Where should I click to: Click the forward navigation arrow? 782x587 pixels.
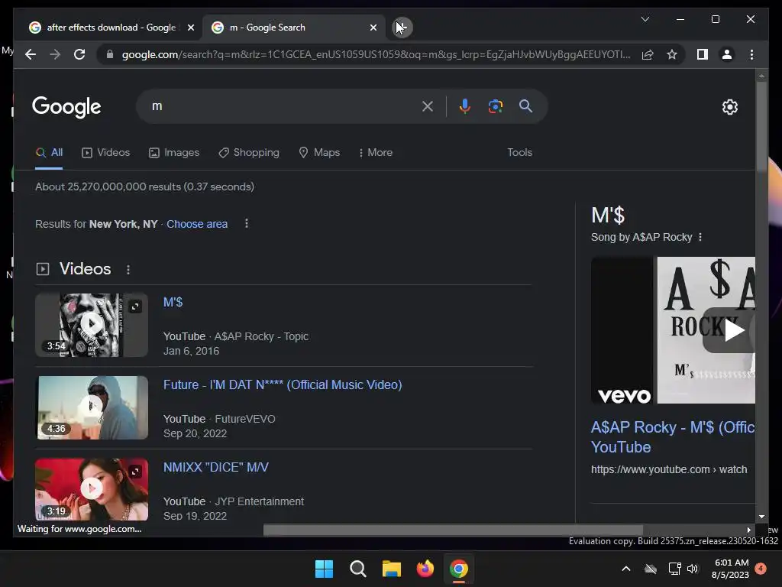click(x=55, y=54)
